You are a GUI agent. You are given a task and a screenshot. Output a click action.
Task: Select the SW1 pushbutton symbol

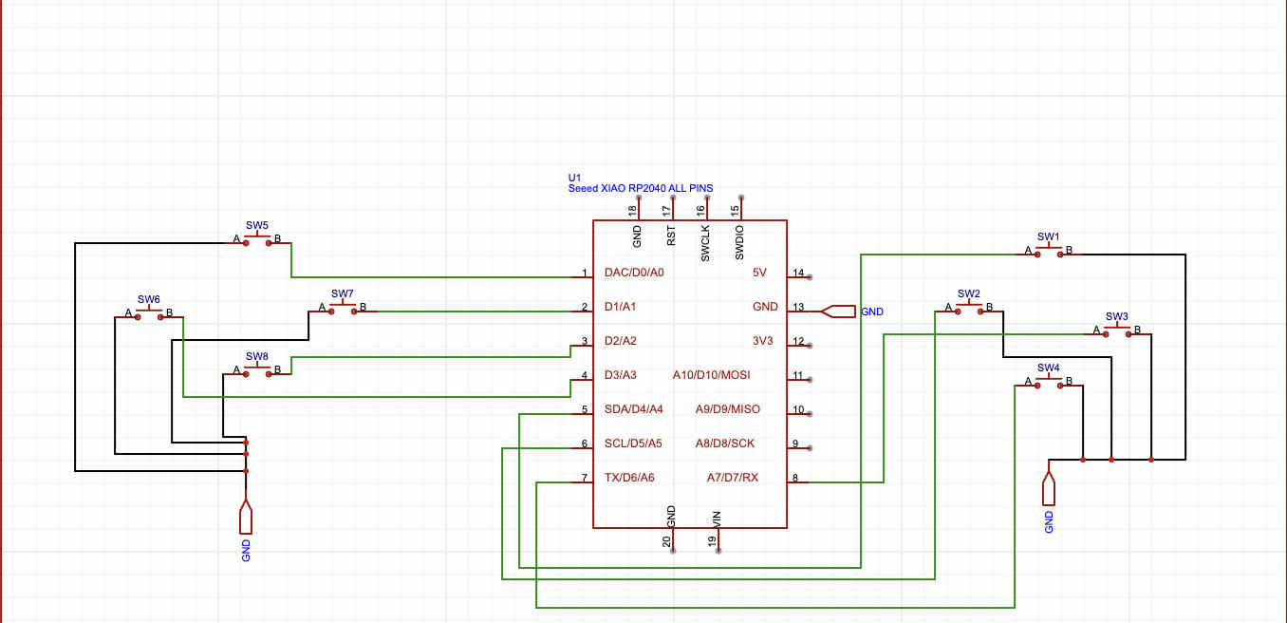coord(1048,251)
